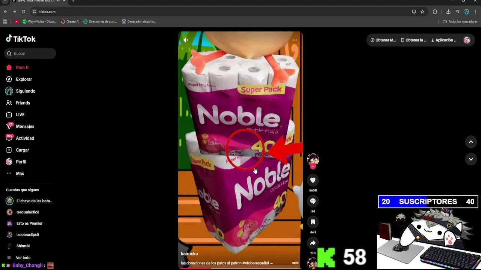Image resolution: width=481 pixels, height=270 pixels.
Task: Click browser forward arrow
Action: (x=14, y=12)
